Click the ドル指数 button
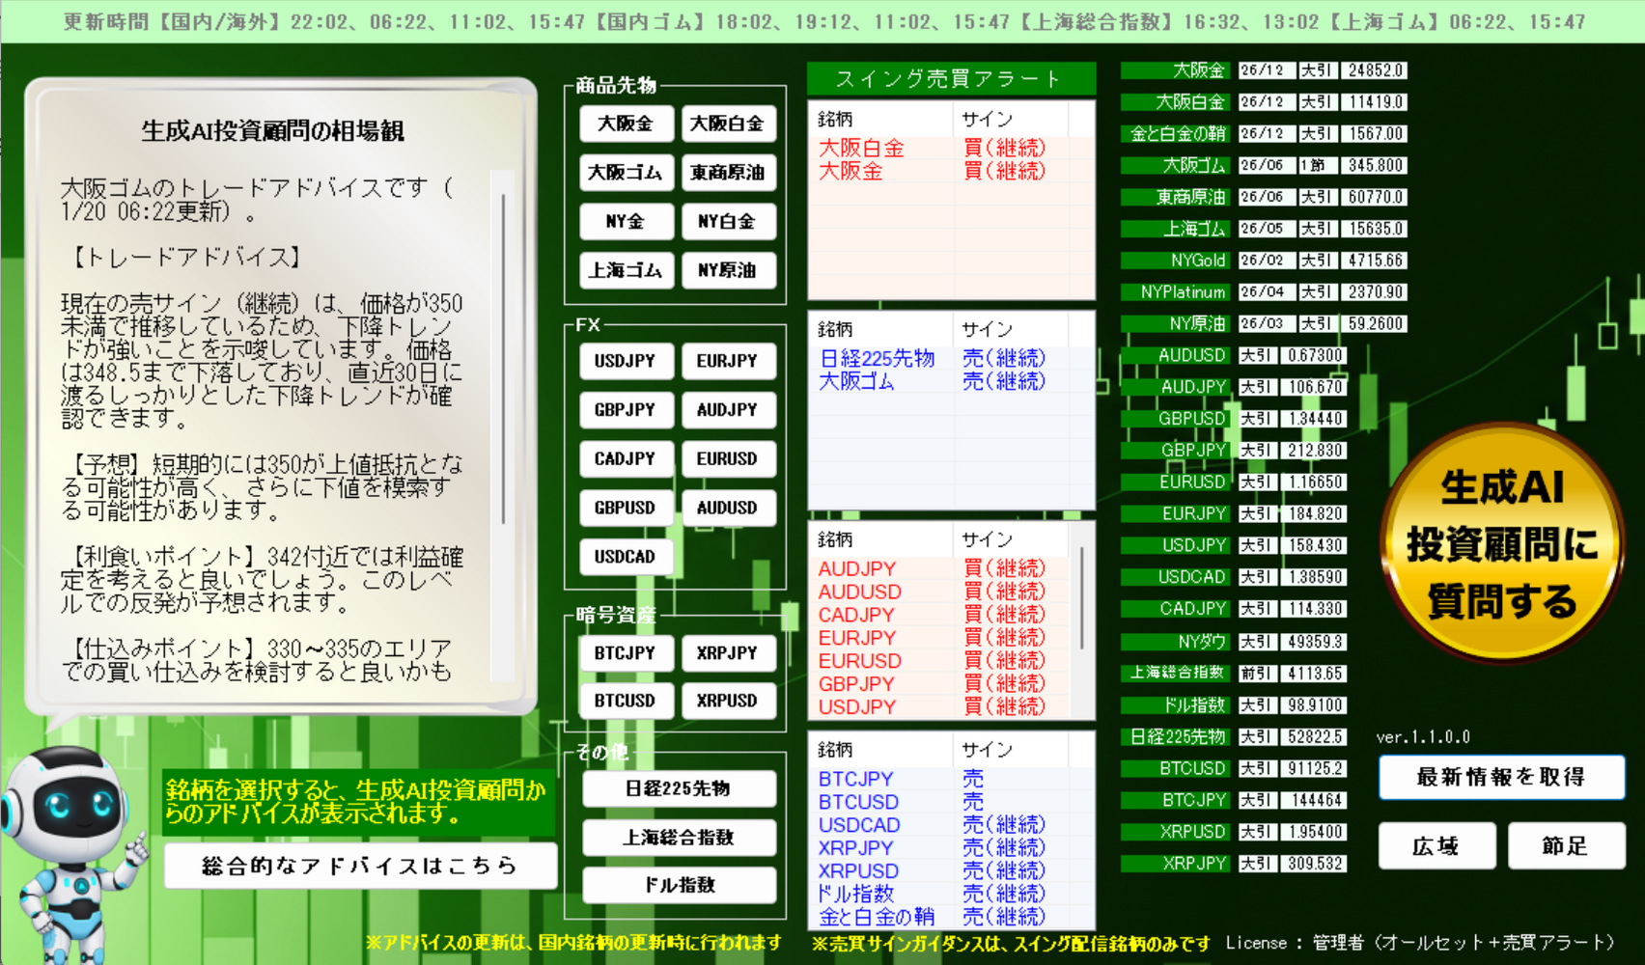The image size is (1645, 965). point(680,885)
